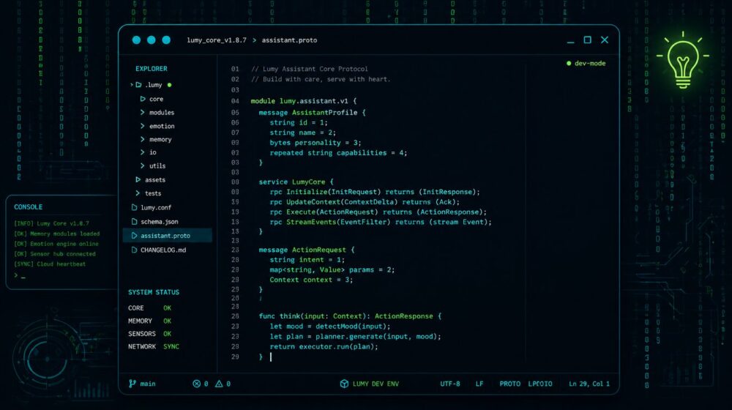Click the CHANGELOG.md file icon
This screenshot has width=732, height=410.
click(x=134, y=250)
